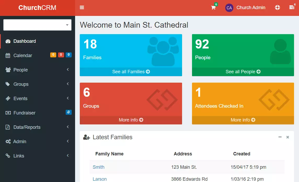Click the Links chain icon in sidebar
The width and height of the screenshot is (299, 182).
click(8, 156)
